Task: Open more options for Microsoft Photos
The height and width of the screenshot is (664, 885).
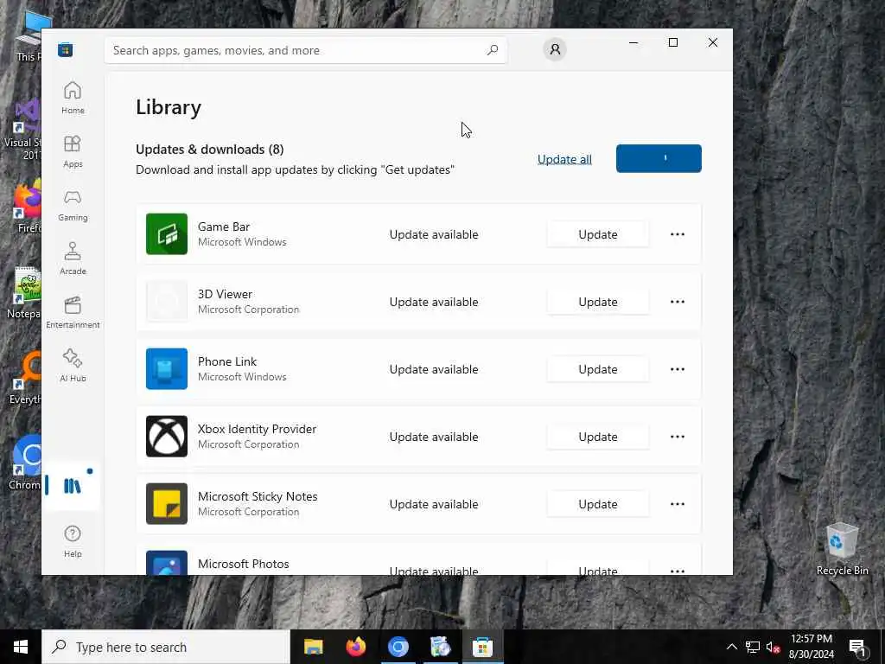Action: coord(678,571)
